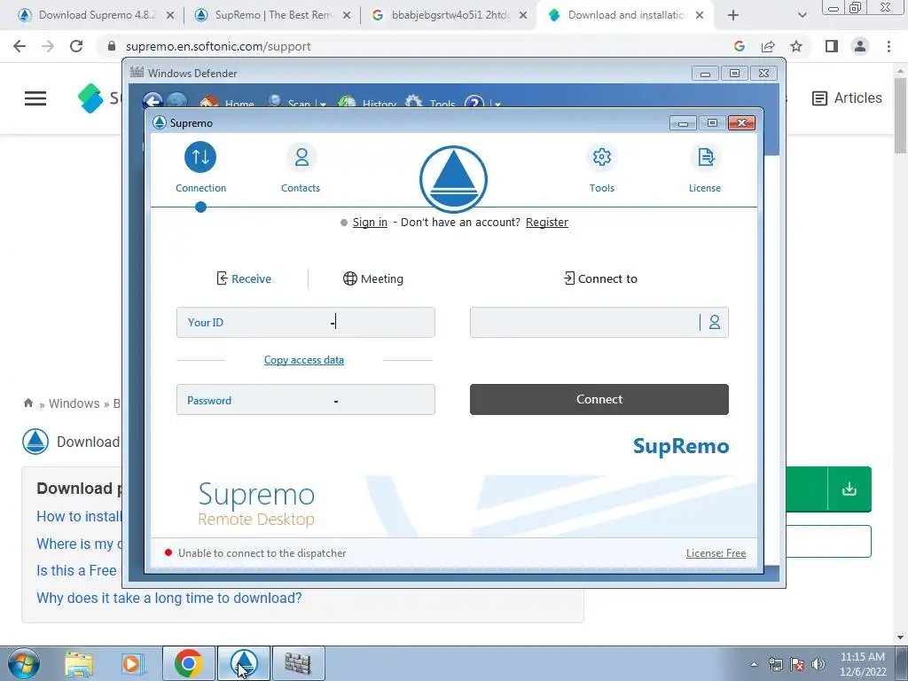This screenshot has width=908, height=681.
Task: Click the home breadcrumb icon
Action: tap(28, 403)
